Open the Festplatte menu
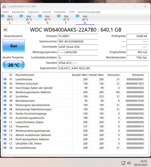151x167 pixels. click(60, 12)
